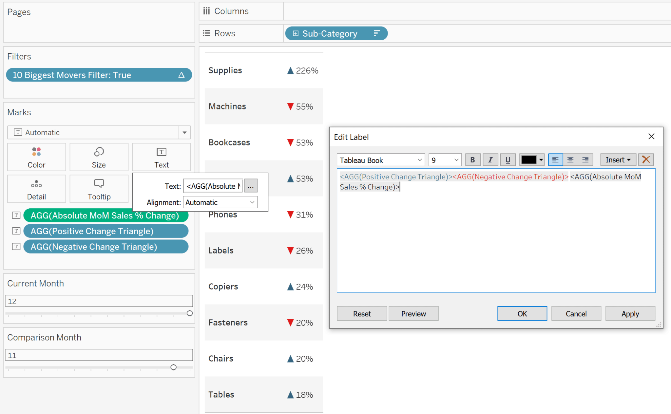Open the Color shelf on the Marks card
This screenshot has height=414, width=671.
pyautogui.click(x=36, y=157)
